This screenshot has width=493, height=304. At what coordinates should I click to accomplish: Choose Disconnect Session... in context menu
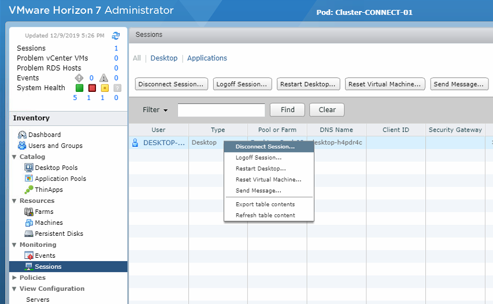[269, 146]
